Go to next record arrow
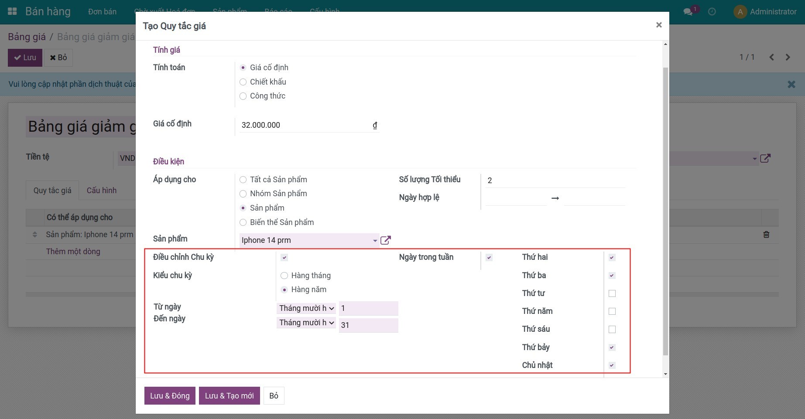Image resolution: width=805 pixels, height=419 pixels. [788, 57]
